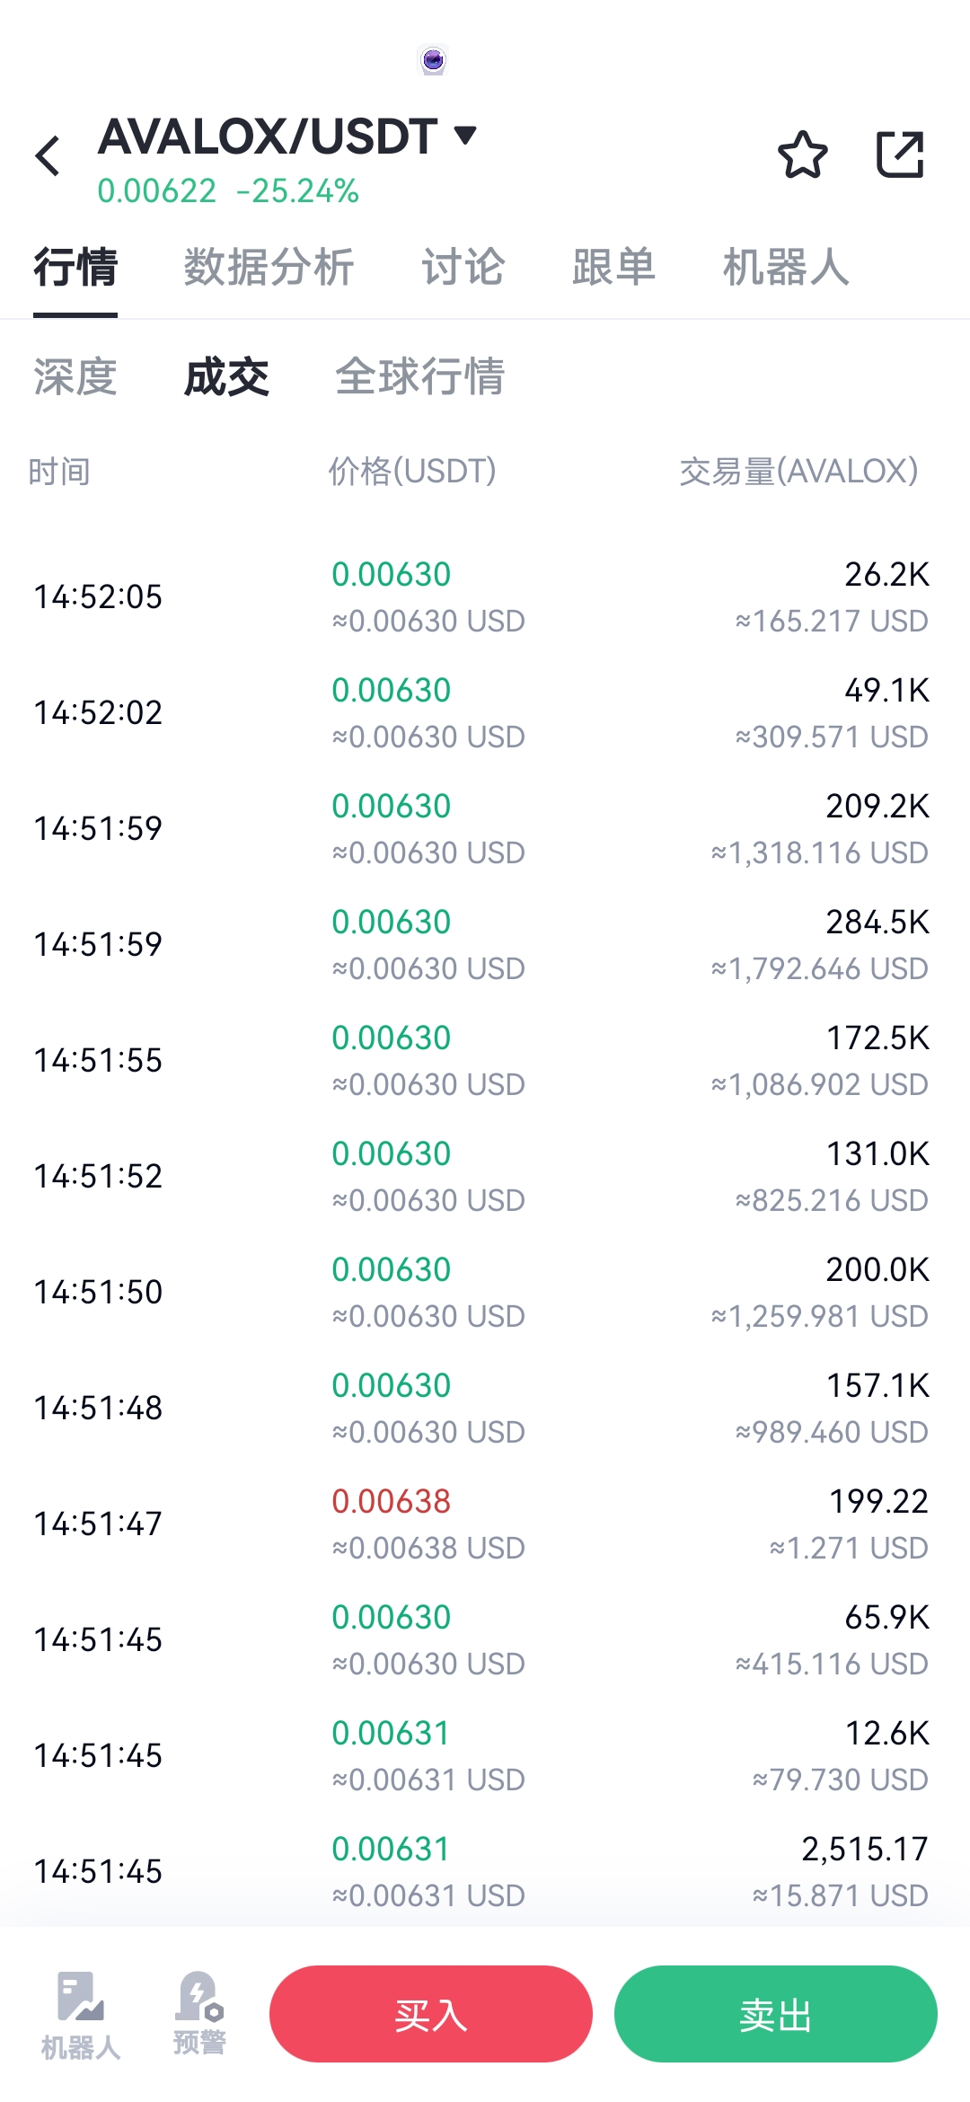Select the 0.00638 red price trade
The height and width of the screenshot is (2102, 970).
coord(485,1524)
